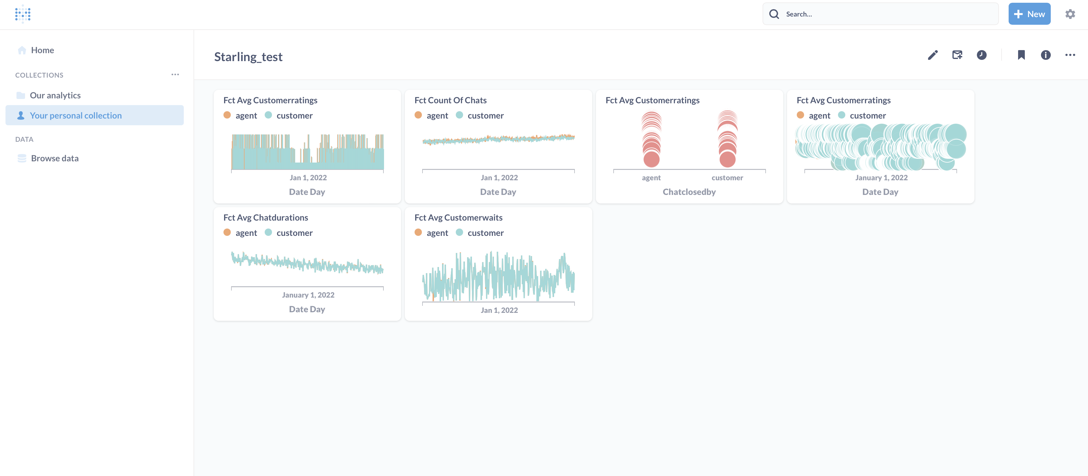Viewport: 1088px width, 476px height.
Task: Open Your personal collection
Action: (95, 115)
